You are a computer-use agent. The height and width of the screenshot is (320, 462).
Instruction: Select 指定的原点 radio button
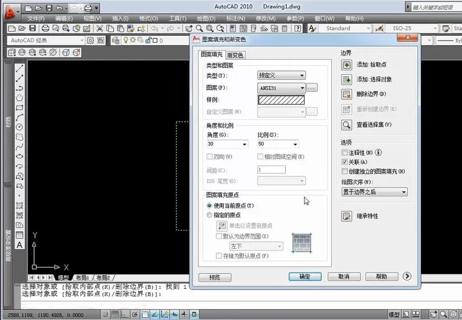click(x=209, y=215)
